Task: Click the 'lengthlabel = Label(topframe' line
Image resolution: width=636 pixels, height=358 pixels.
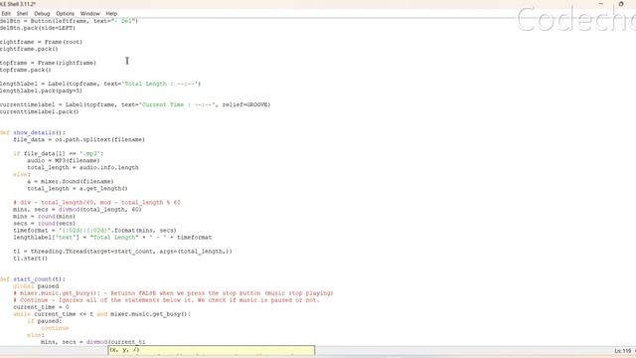Action: point(100,84)
